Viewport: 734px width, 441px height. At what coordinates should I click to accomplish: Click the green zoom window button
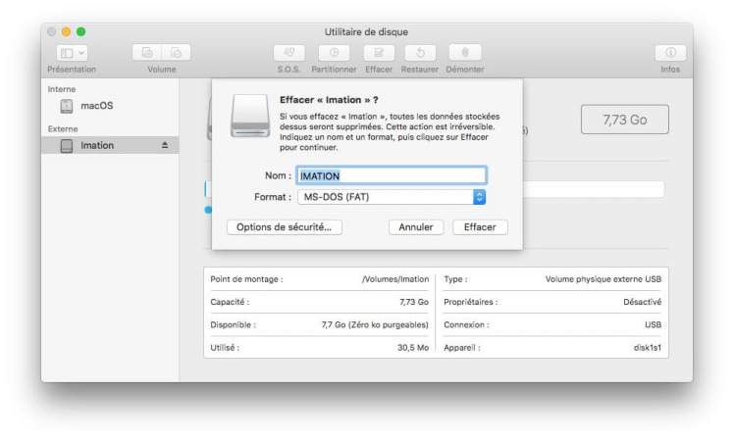[81, 31]
